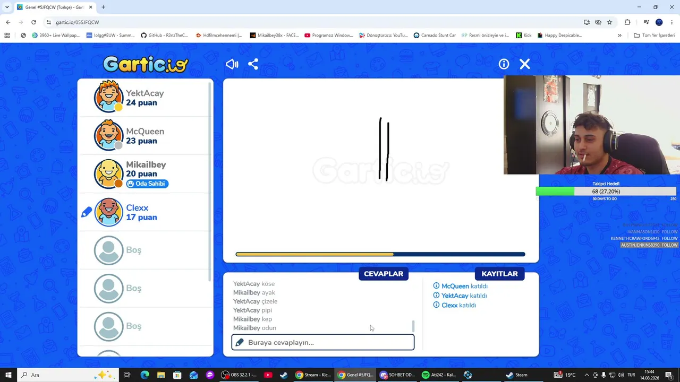Click the answers chat scrollbar
This screenshot has height=382, width=680.
413,326
